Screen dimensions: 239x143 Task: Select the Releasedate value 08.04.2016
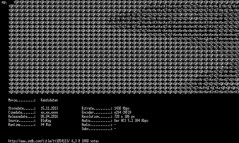tap(49, 116)
